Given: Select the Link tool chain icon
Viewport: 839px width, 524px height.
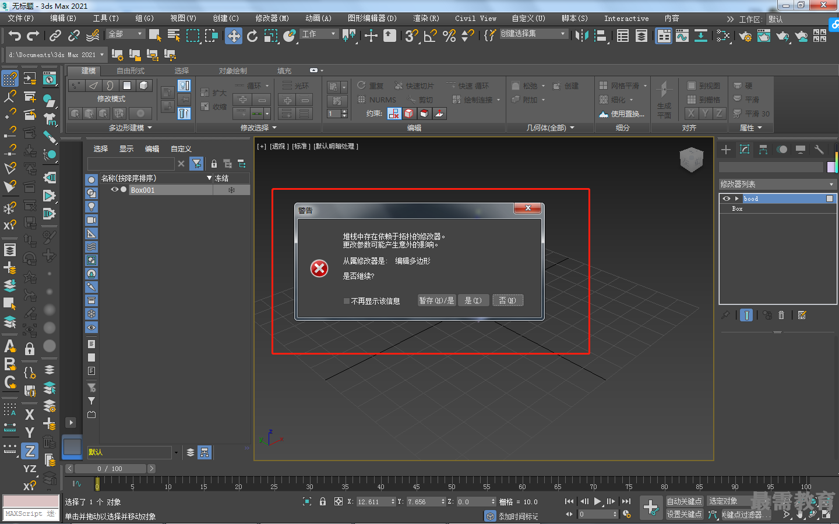Looking at the screenshot, I should [55, 36].
